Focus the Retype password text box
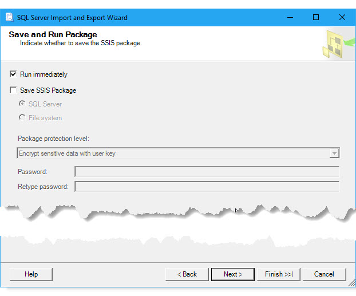Image resolution: width=356 pixels, height=296 pixels. tap(207, 187)
